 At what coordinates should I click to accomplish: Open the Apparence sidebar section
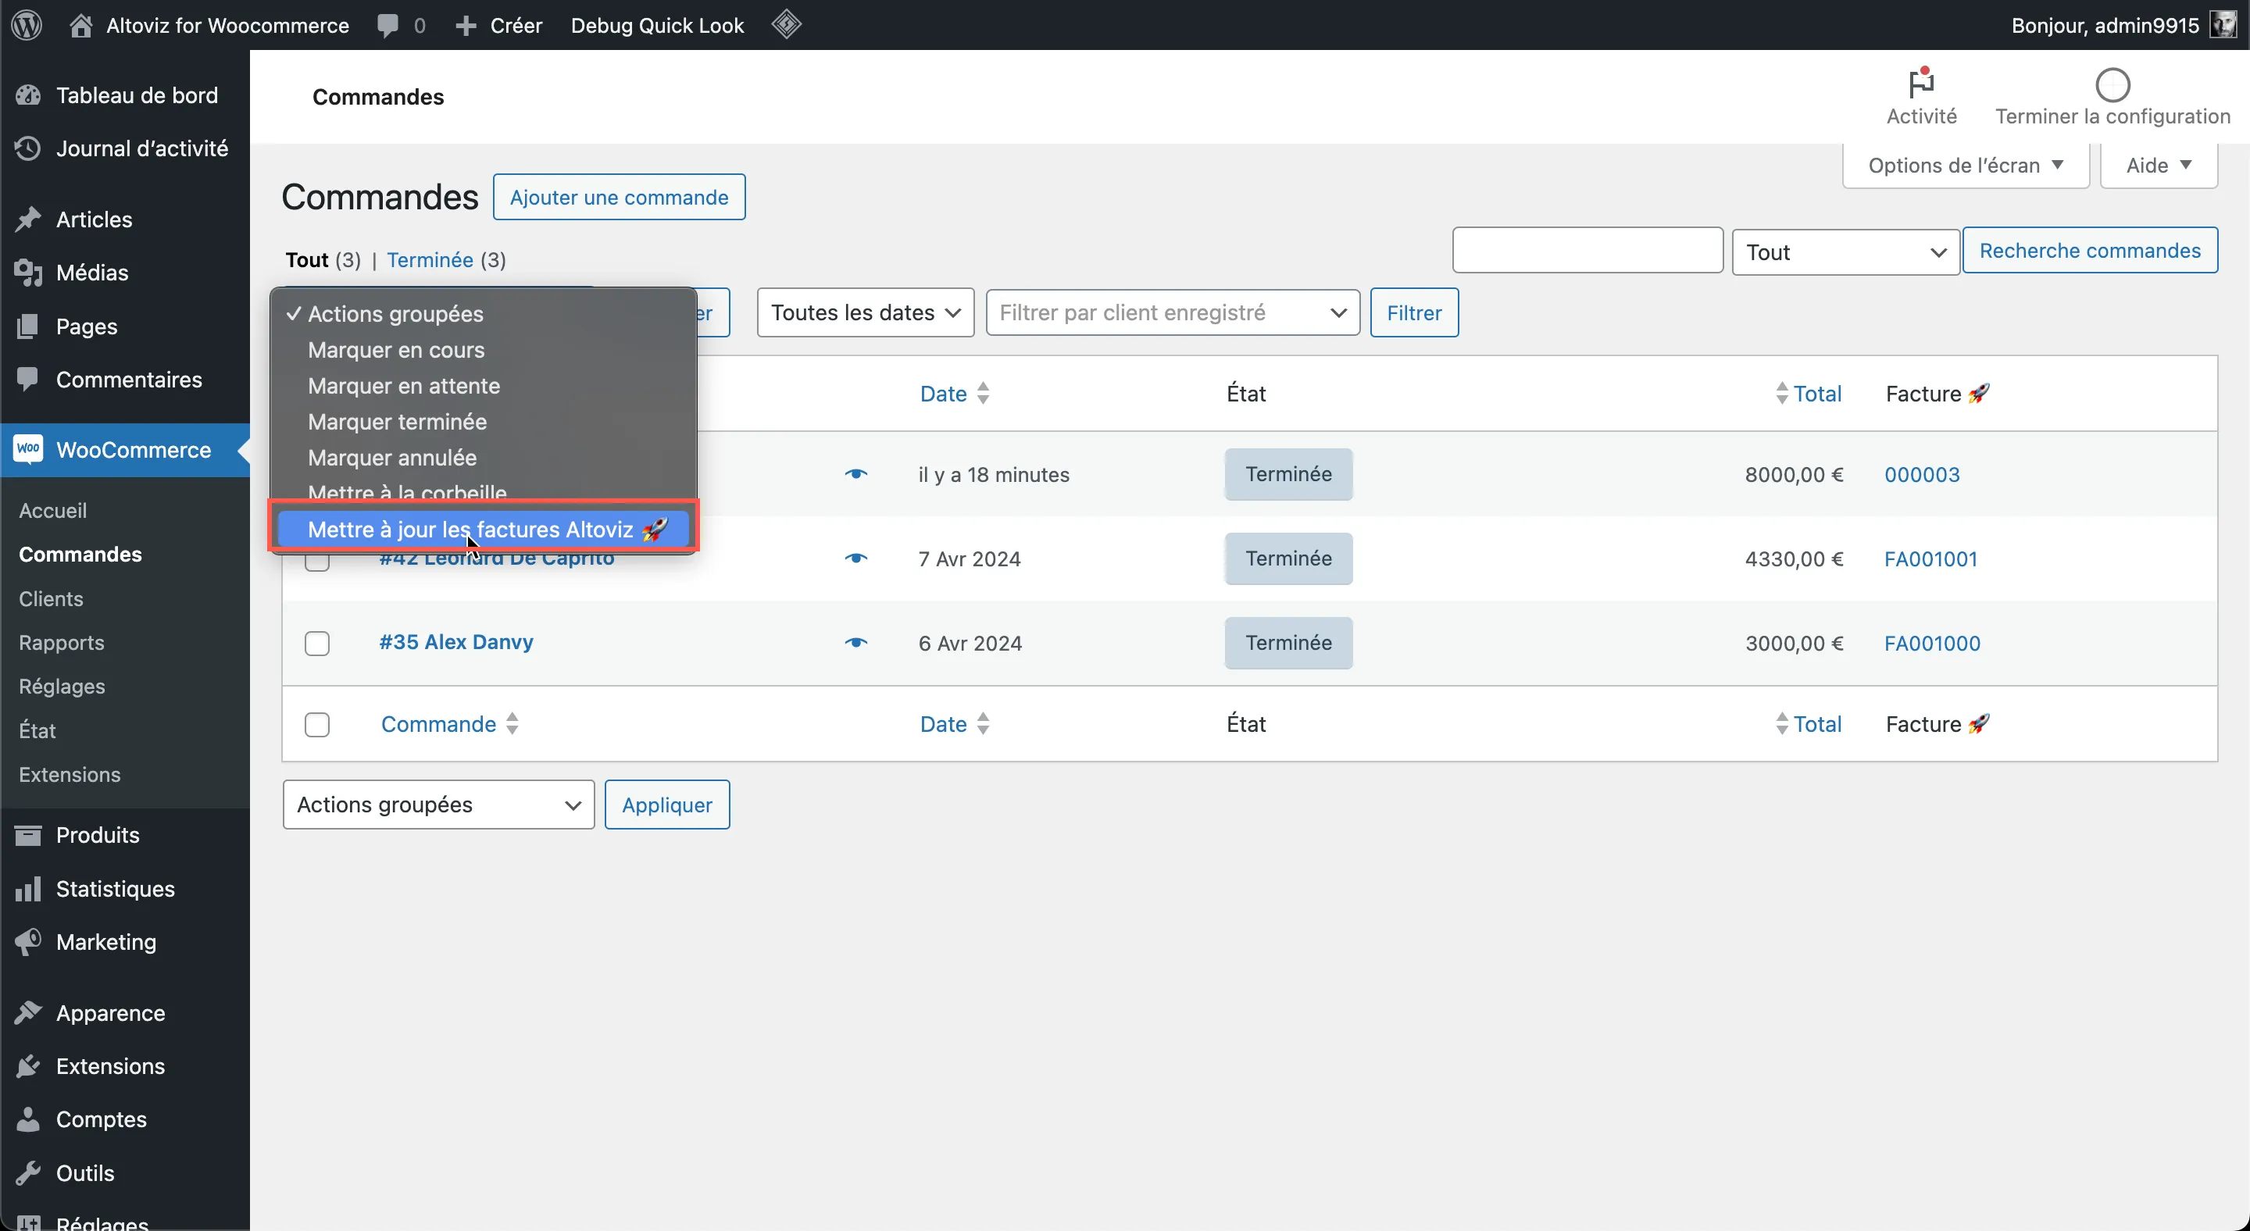[125, 1013]
